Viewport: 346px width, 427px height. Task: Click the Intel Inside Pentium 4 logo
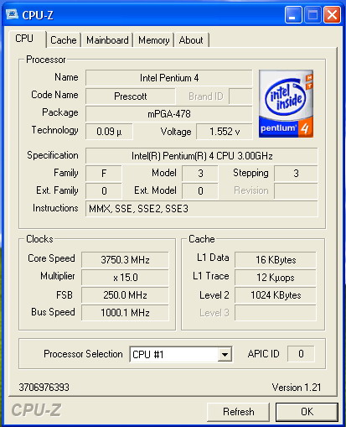point(286,104)
